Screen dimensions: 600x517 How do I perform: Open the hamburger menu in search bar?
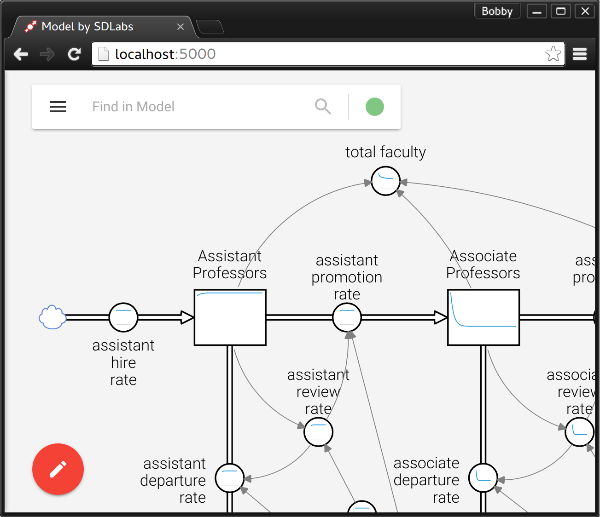58,107
